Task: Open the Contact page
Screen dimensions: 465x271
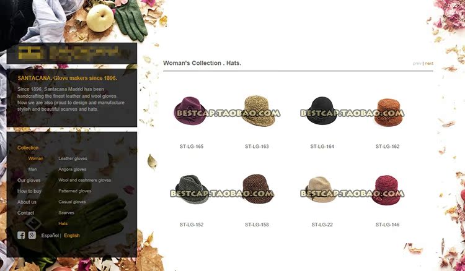Action: tap(25, 213)
